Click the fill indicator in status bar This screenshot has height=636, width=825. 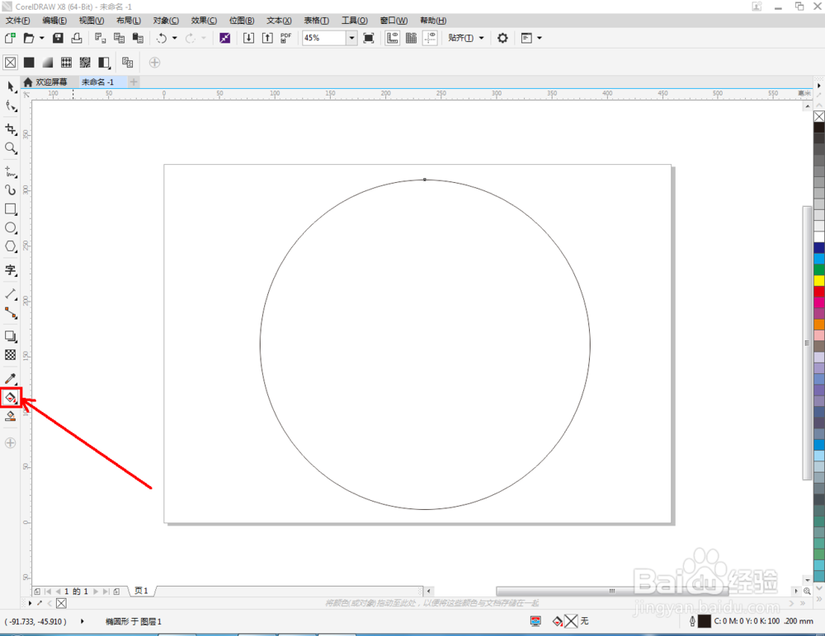click(571, 621)
